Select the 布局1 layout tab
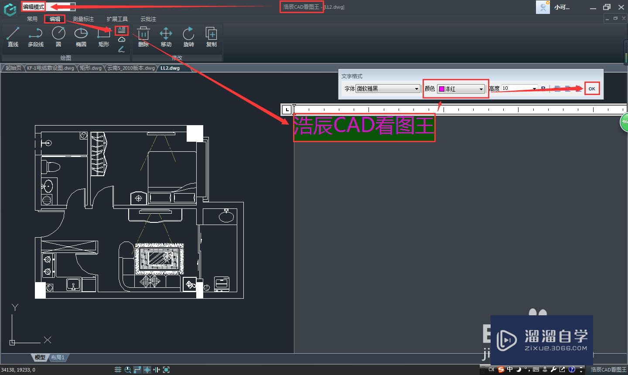628x375 pixels. (x=58, y=357)
